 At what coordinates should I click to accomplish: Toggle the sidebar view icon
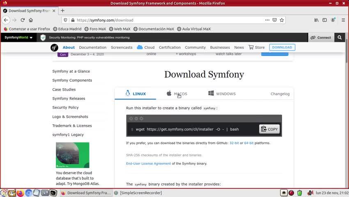pos(324,20)
